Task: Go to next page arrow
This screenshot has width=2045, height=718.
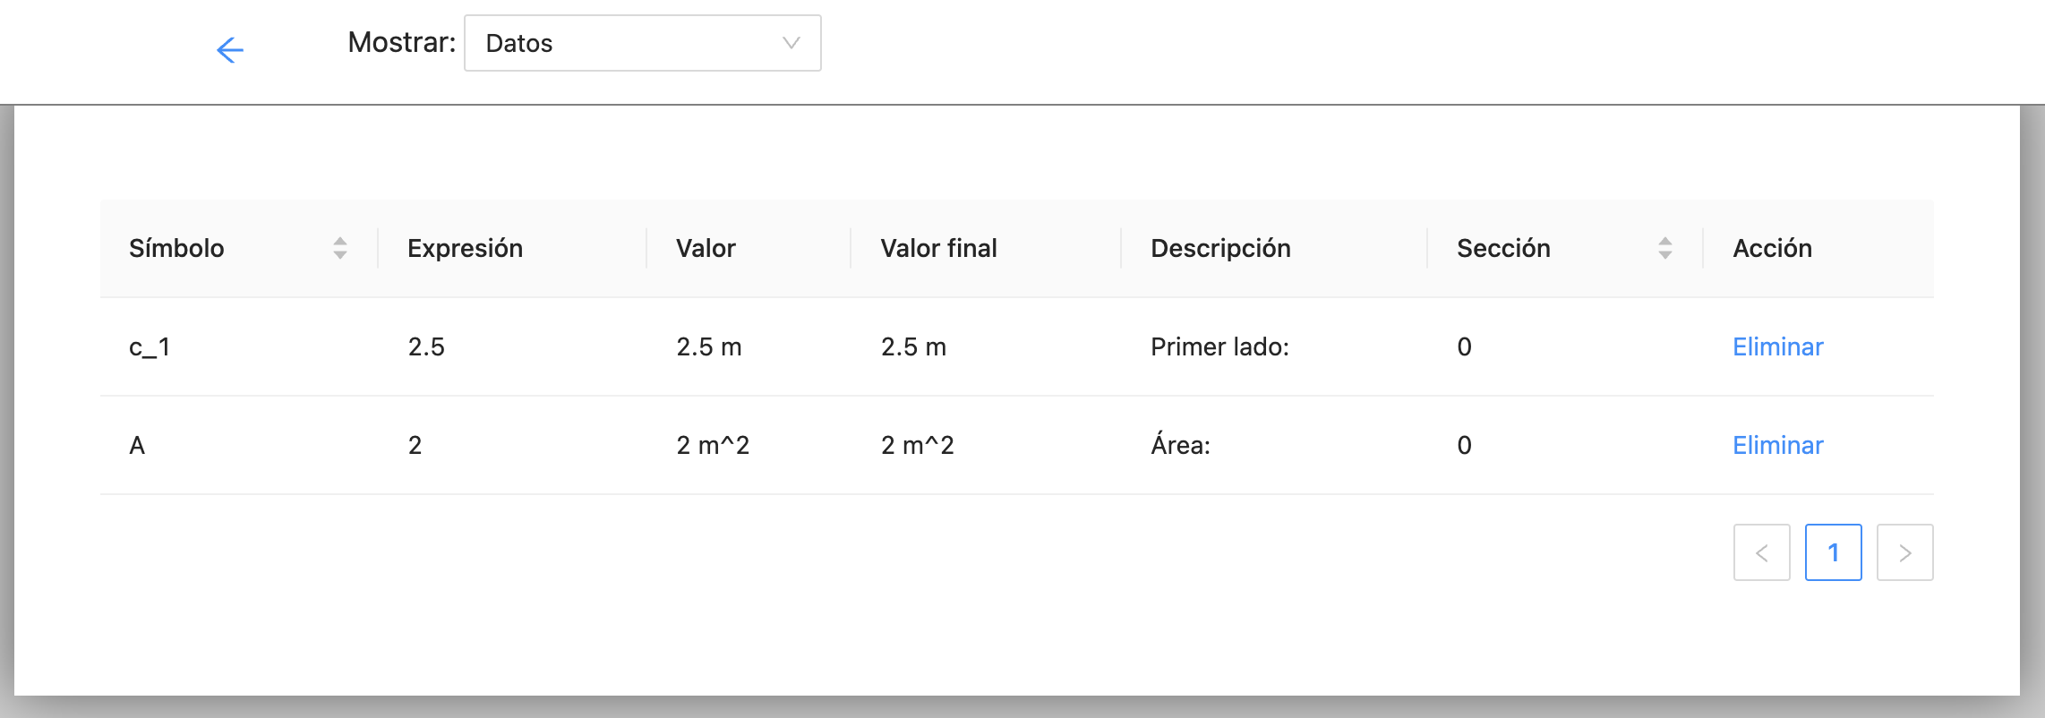Action: (x=1904, y=552)
